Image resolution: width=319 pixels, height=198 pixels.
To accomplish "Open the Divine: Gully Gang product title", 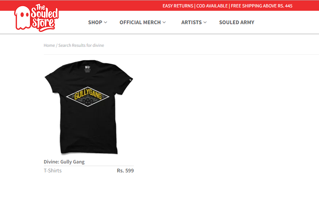I will pyautogui.click(x=64, y=162).
